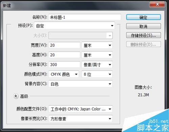Click the 21.3M image size value
The height and width of the screenshot is (132, 169).
point(143,95)
